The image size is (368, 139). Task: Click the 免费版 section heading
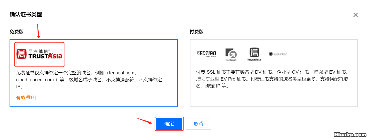coord(17,32)
